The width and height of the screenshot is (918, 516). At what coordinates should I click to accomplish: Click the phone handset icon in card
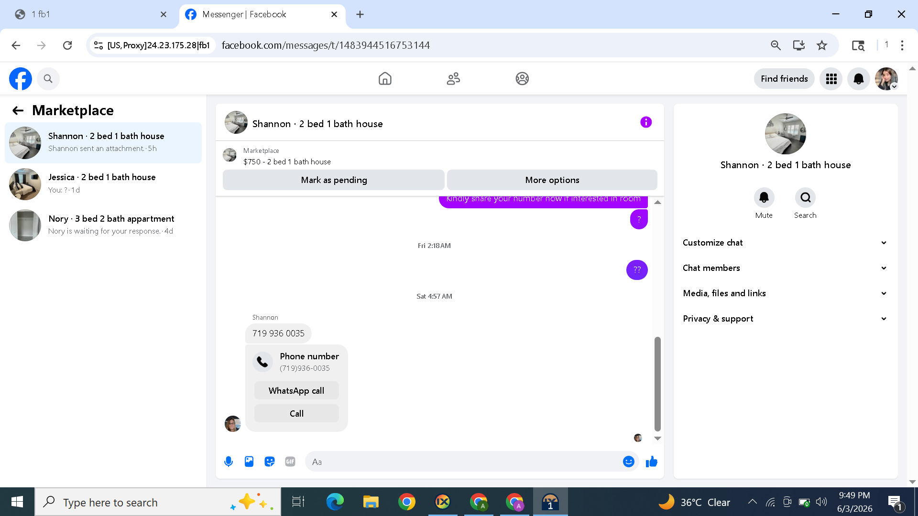pos(262,362)
